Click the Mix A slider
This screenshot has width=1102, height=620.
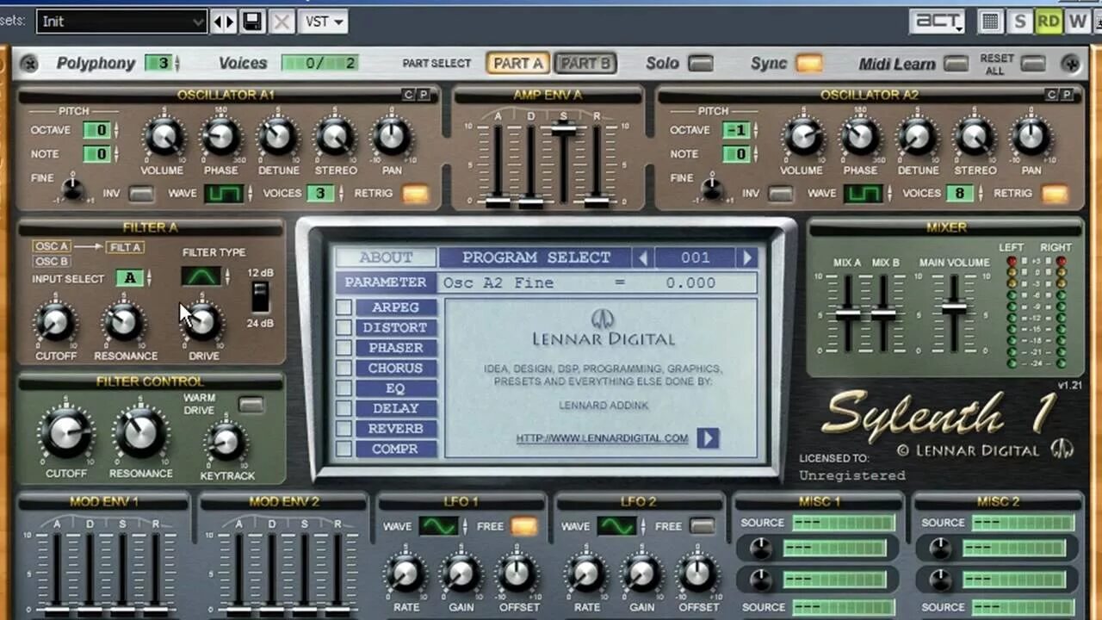coord(848,314)
